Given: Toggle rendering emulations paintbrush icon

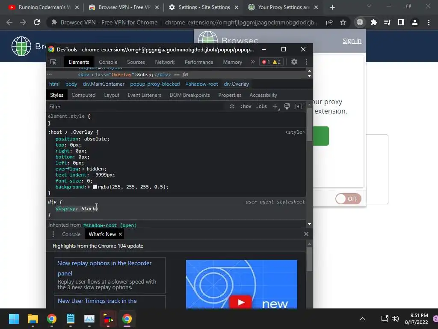Looking at the screenshot, I should click(287, 106).
